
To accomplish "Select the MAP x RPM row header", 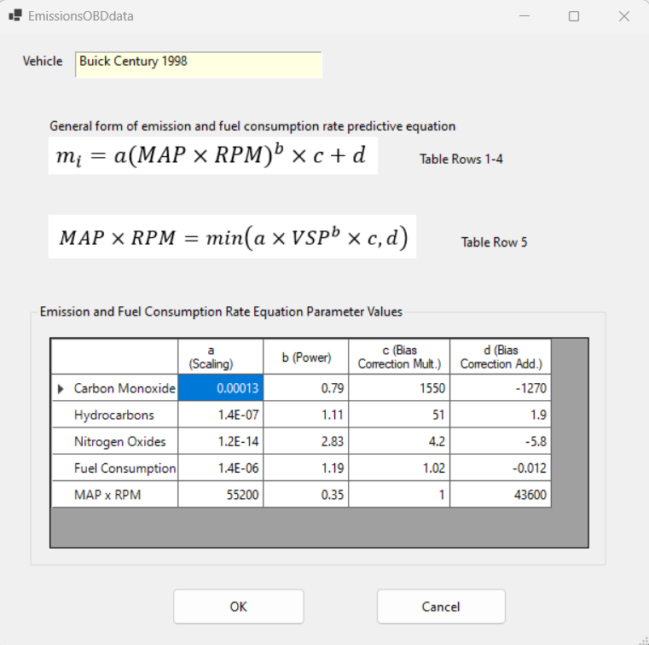I will 115,494.
